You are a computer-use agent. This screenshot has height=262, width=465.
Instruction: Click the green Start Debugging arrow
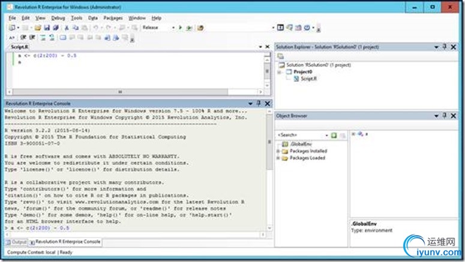click(x=181, y=28)
